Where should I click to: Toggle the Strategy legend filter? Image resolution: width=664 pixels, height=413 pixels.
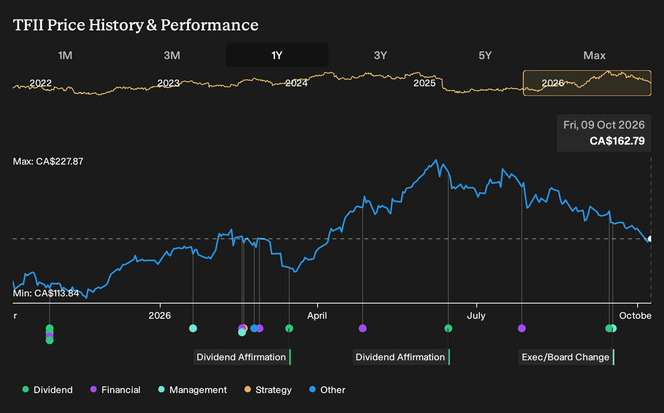click(x=268, y=390)
